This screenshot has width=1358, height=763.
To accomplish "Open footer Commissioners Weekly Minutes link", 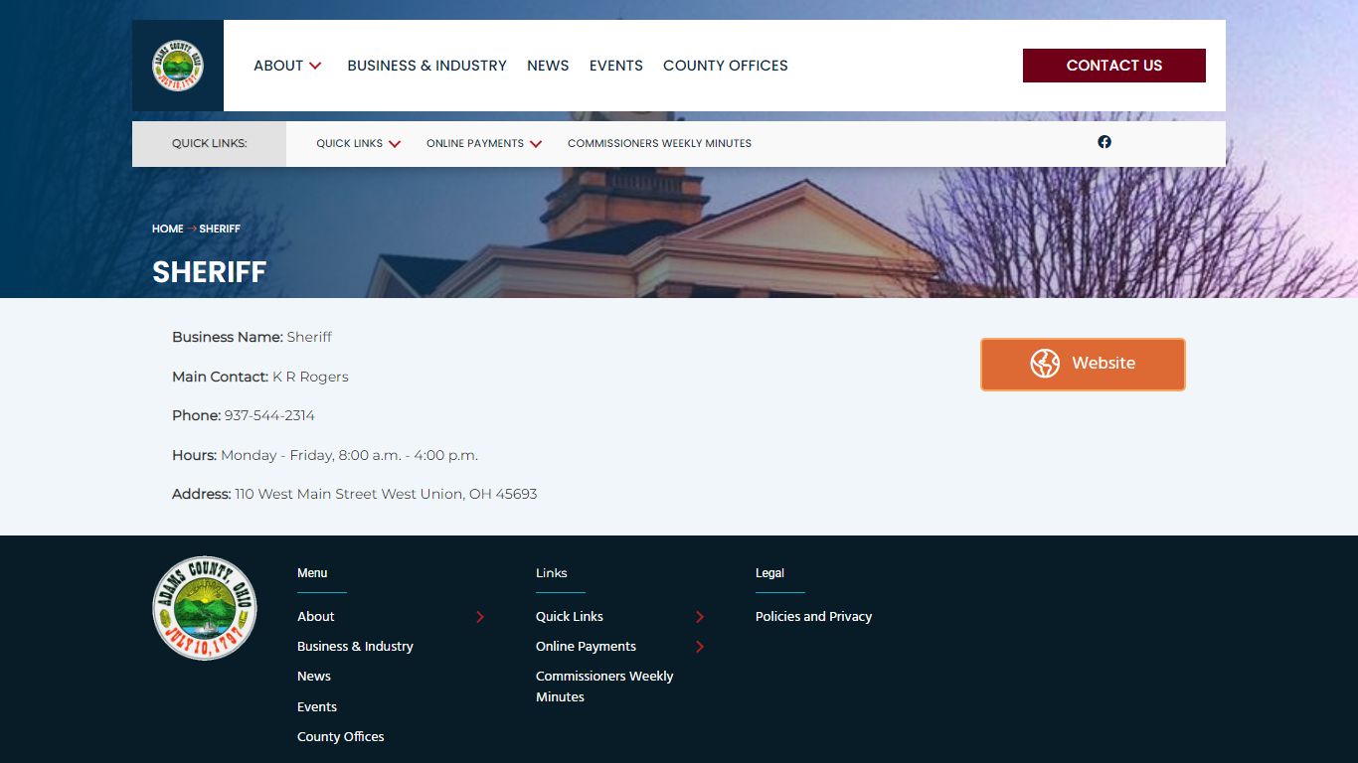I will coord(604,687).
